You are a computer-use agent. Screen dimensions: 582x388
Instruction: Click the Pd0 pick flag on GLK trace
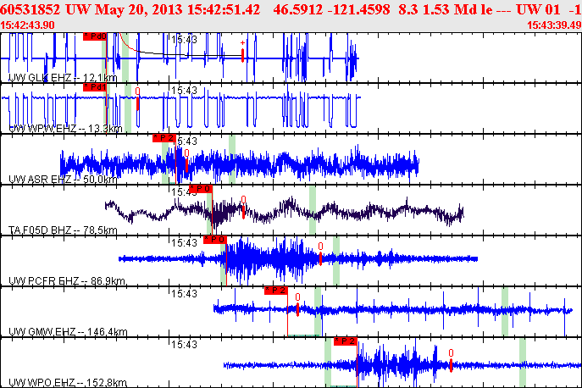coord(95,36)
